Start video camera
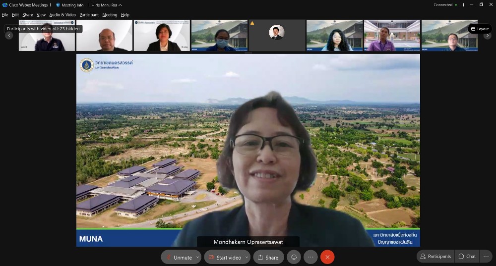 [x=224, y=257]
